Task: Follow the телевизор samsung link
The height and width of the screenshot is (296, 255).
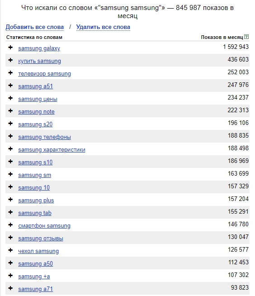Action: click(x=44, y=74)
